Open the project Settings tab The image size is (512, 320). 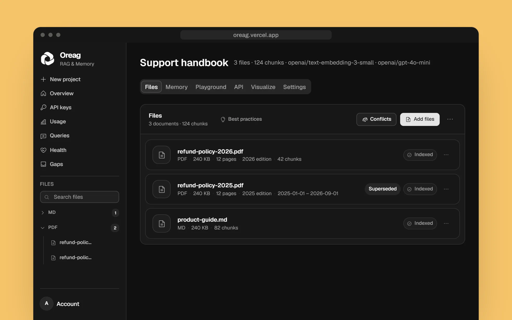(294, 87)
